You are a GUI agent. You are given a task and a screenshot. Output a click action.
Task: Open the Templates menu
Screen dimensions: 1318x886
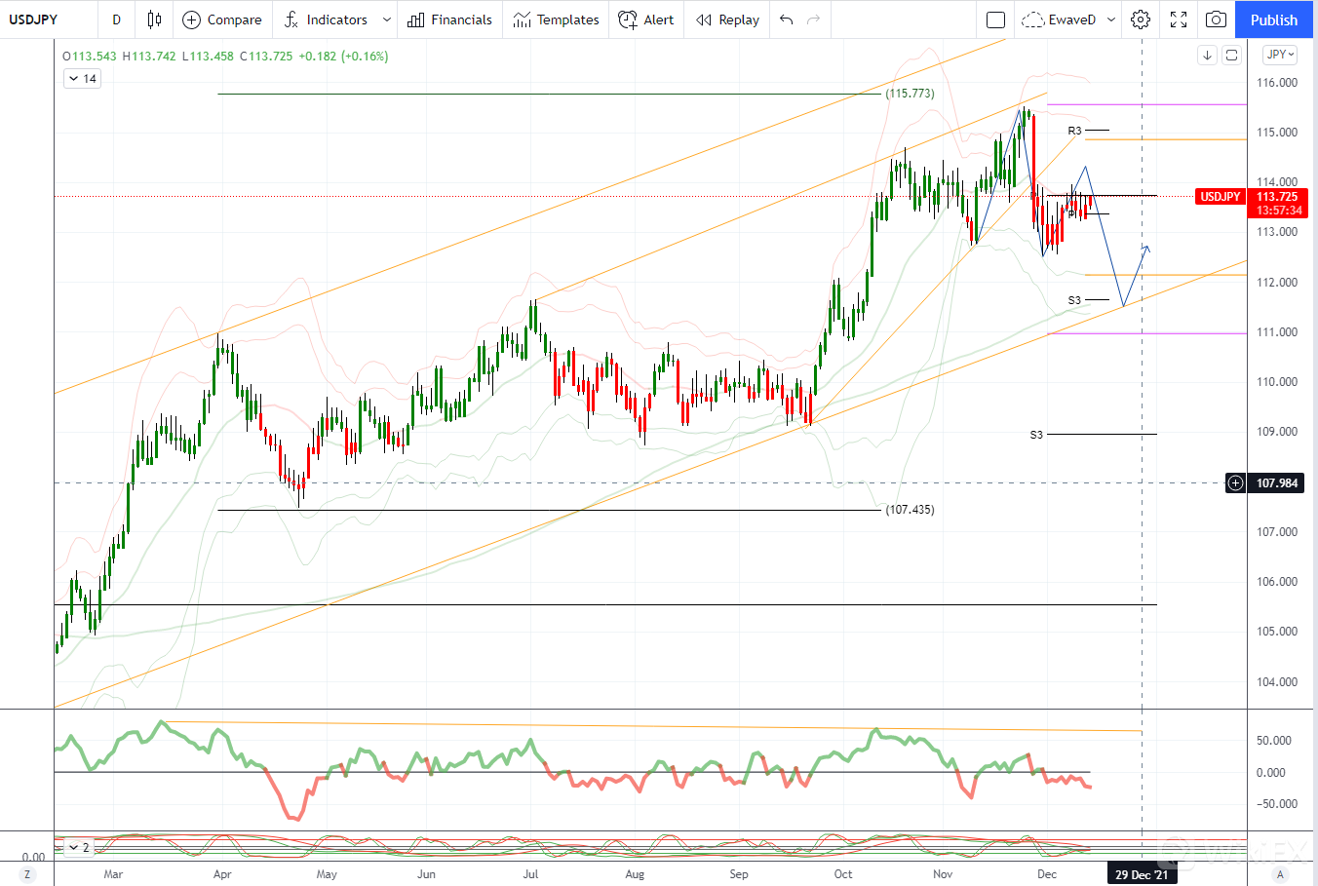pyautogui.click(x=556, y=19)
